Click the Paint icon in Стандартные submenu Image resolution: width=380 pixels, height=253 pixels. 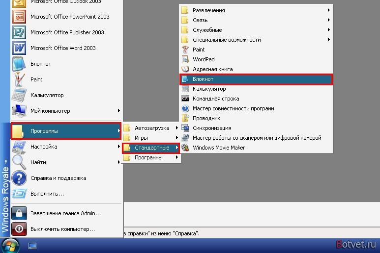185,50
